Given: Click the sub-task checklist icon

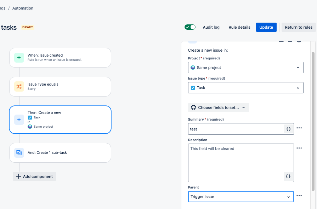Looking at the screenshot, I should pos(19,153).
